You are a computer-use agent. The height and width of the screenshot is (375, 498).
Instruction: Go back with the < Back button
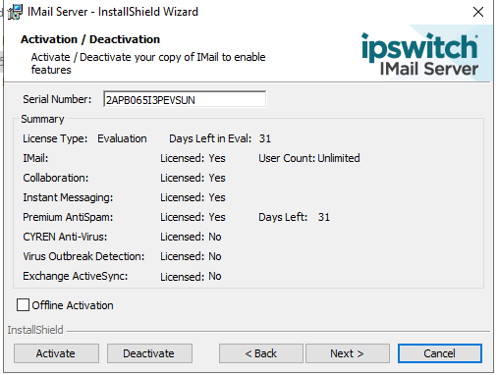261,353
